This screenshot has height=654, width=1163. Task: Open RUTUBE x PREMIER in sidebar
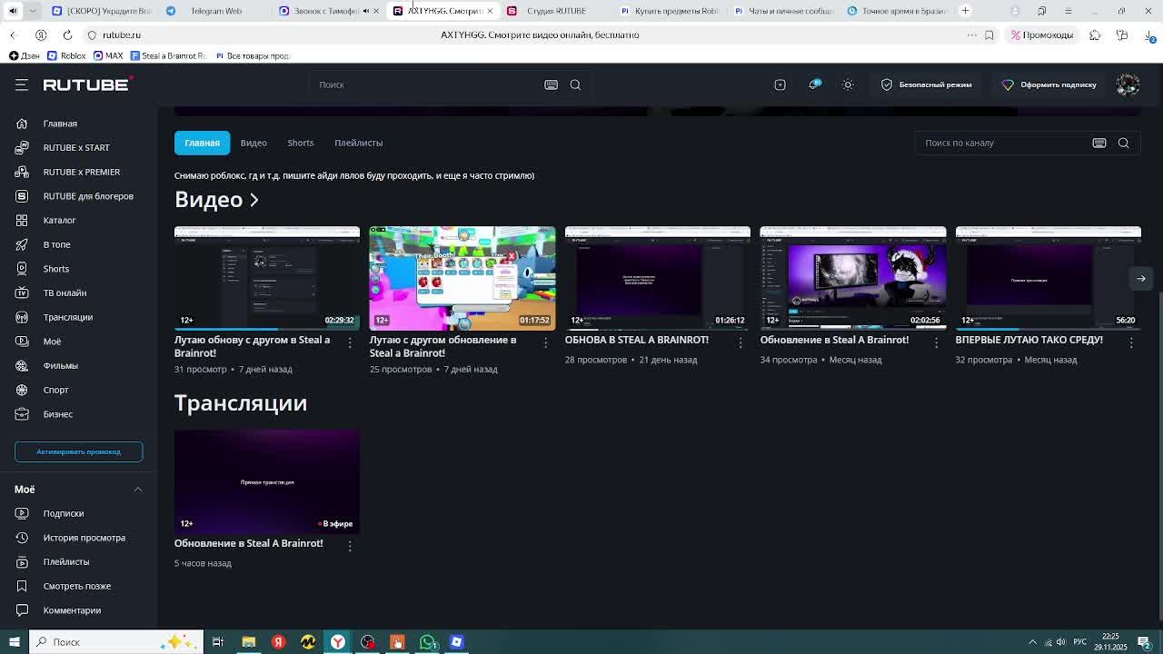pos(82,172)
